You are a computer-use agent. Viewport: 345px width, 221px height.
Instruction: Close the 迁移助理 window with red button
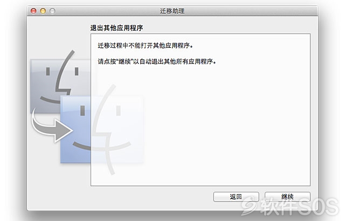click(33, 11)
